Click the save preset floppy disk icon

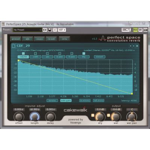click(x=50, y=30)
